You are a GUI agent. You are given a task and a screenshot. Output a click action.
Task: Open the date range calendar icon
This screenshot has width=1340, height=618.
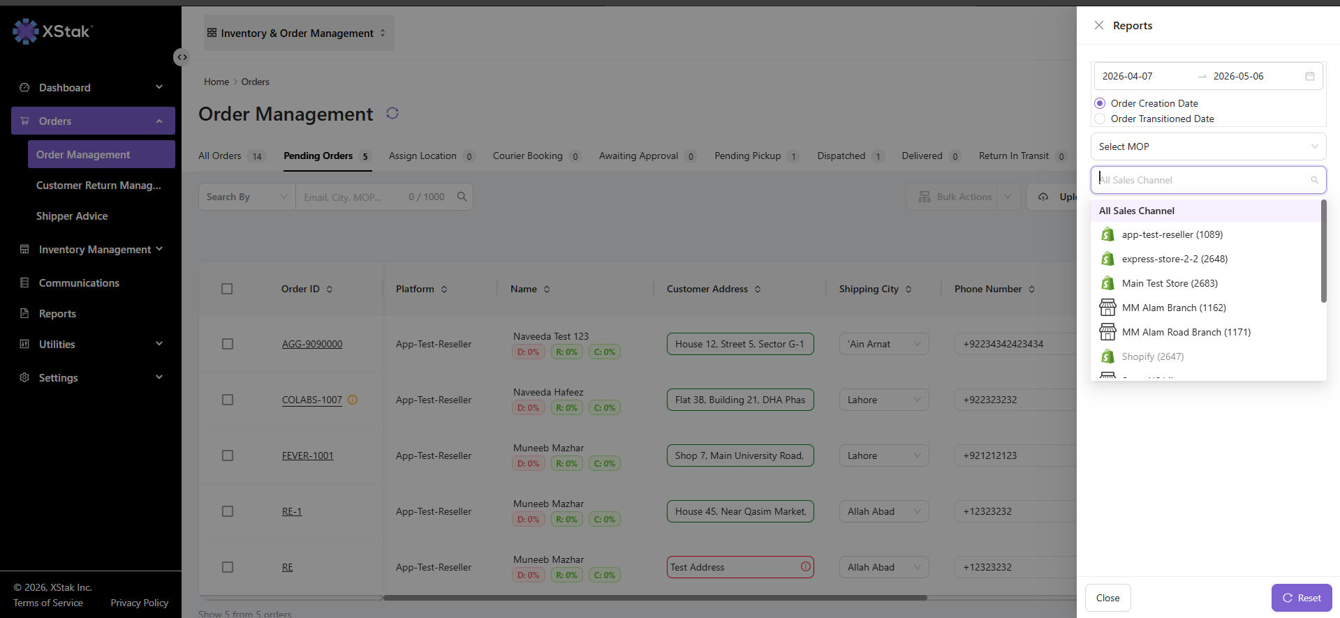[1310, 76]
